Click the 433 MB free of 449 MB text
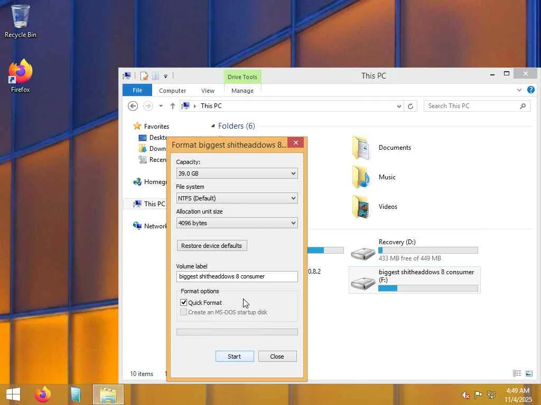Viewport: 541px width, 405px height. (x=410, y=258)
